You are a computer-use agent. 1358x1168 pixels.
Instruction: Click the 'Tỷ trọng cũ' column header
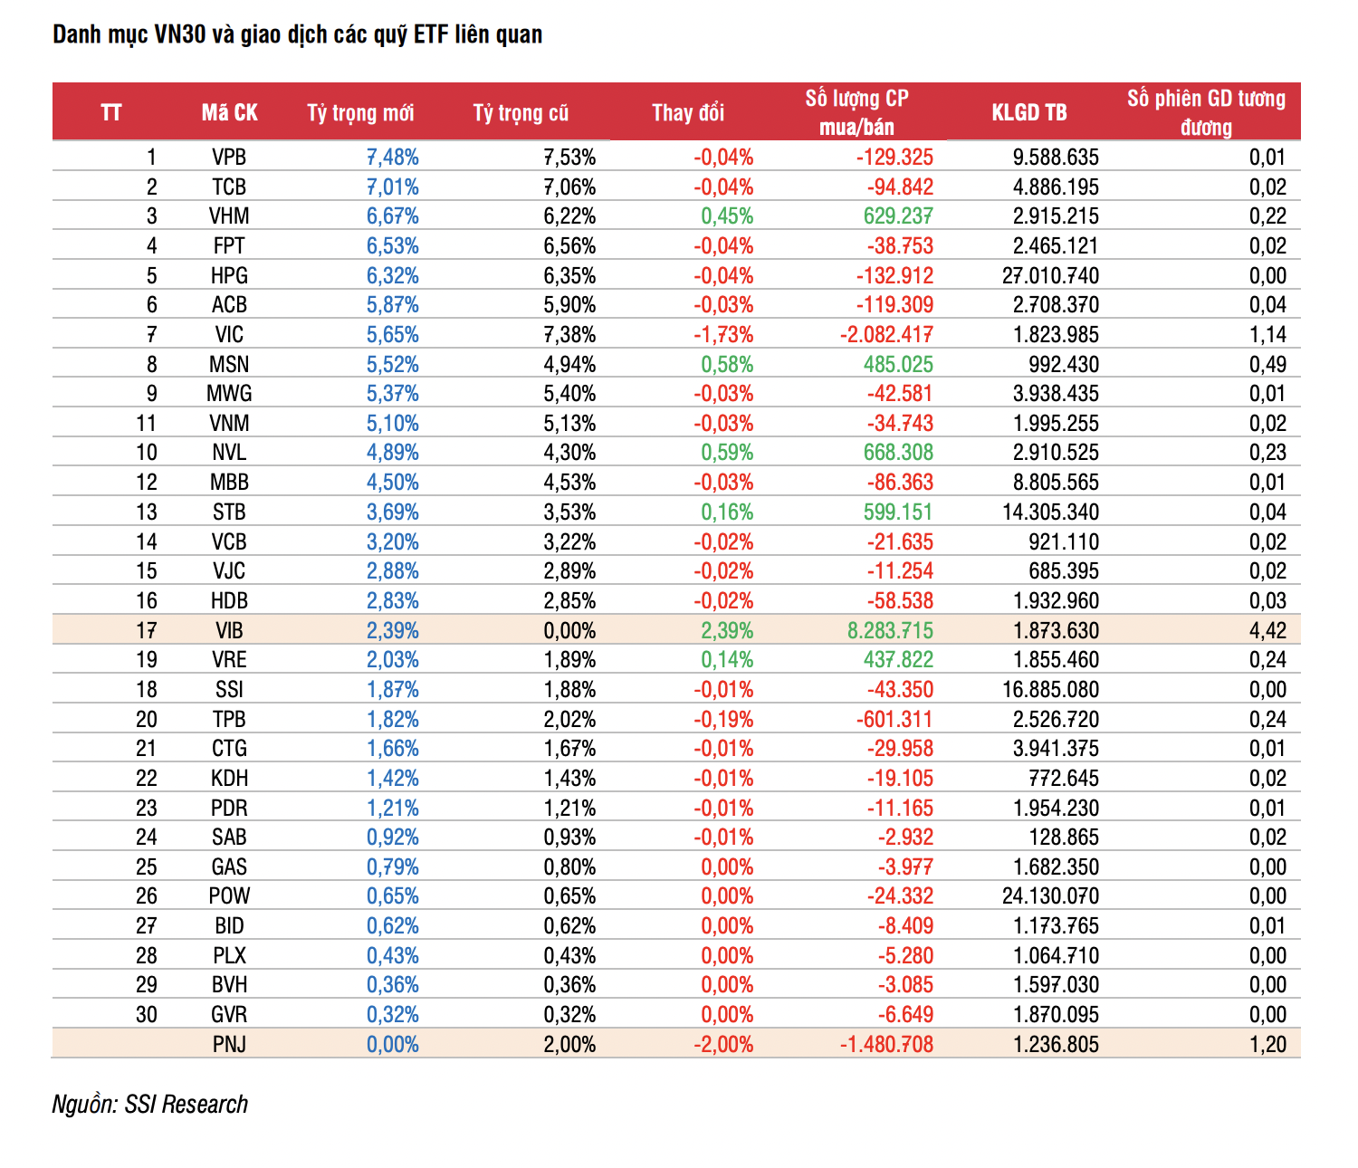tap(521, 112)
